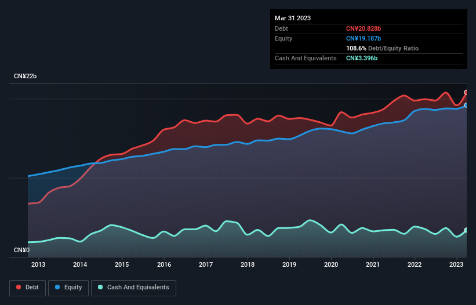This screenshot has height=305, width=476.
Task: Click the blue Equity data point marker
Action: 466,105
